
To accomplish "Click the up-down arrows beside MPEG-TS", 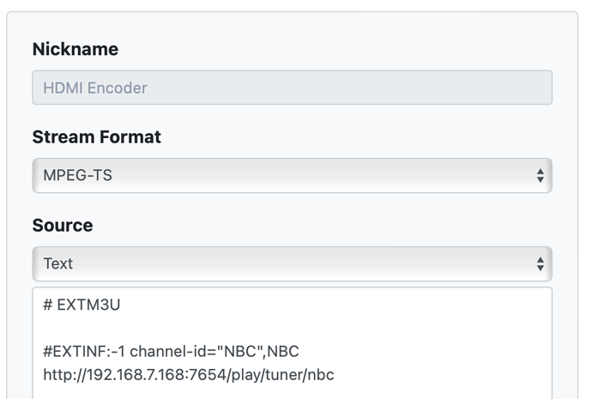I will coord(540,176).
